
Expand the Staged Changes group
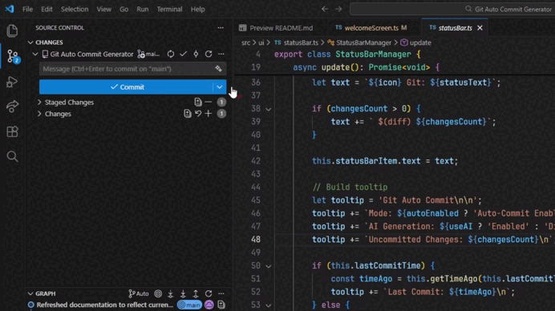pyautogui.click(x=39, y=103)
